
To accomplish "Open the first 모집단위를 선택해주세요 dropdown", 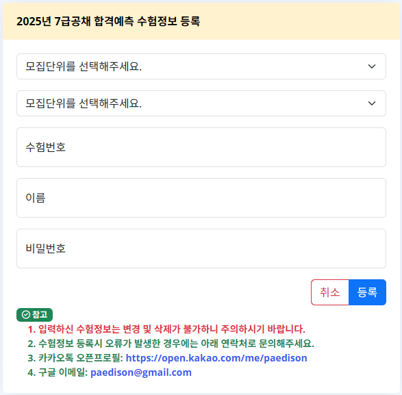I will click(201, 66).
